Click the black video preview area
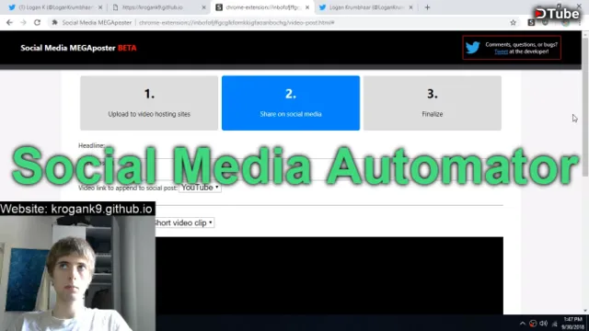This screenshot has height=331, width=589. [x=329, y=276]
